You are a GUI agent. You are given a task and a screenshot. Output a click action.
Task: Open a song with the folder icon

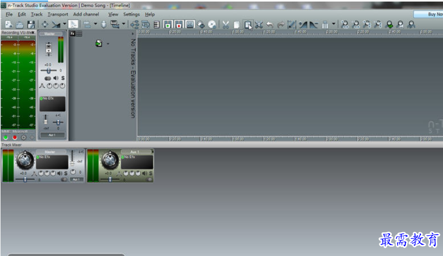[20, 25]
